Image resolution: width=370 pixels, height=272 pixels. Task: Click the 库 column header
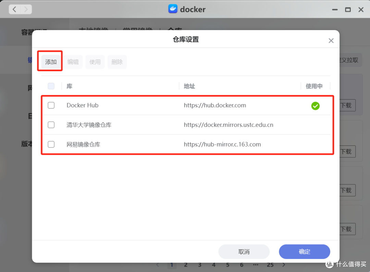click(x=69, y=86)
